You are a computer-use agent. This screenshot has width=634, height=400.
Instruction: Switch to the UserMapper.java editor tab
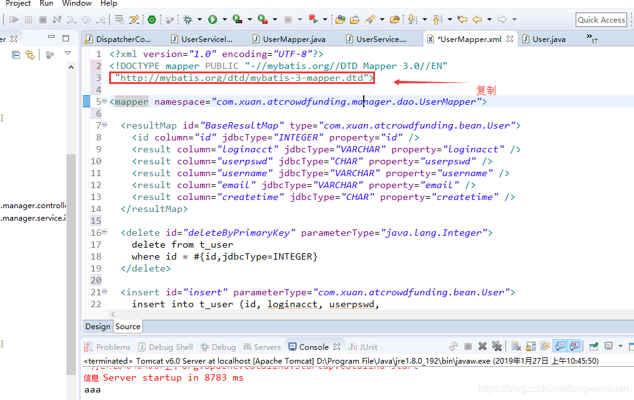(x=289, y=39)
